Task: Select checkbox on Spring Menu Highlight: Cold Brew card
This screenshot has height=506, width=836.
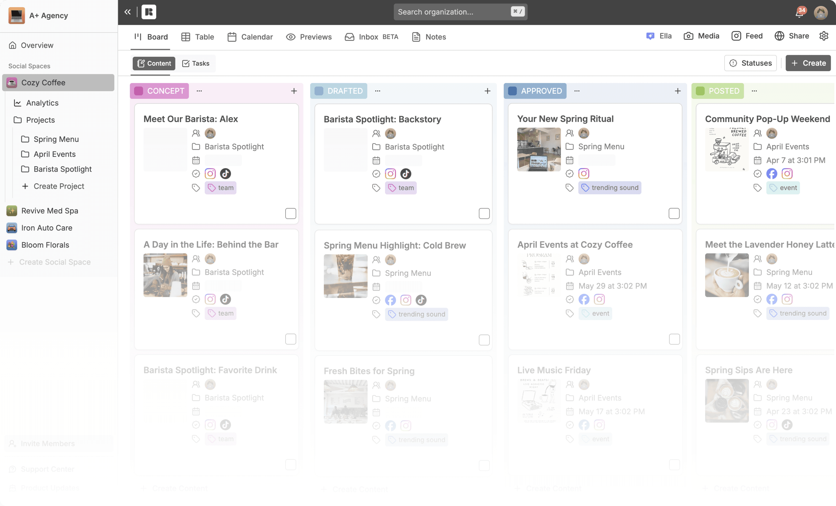Action: click(x=484, y=340)
